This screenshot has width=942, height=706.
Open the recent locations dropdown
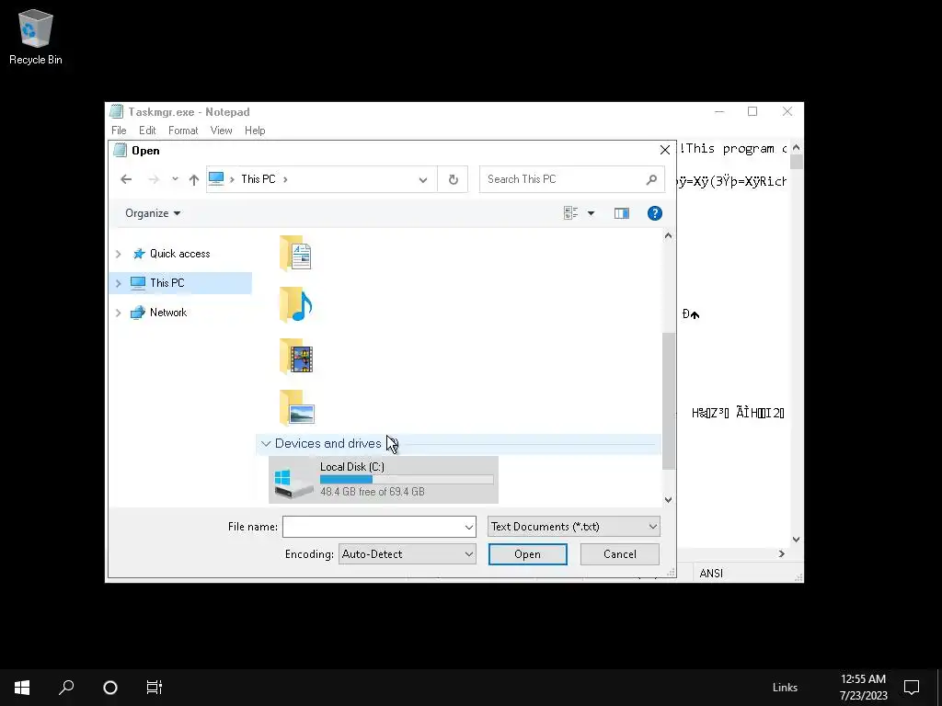point(175,179)
